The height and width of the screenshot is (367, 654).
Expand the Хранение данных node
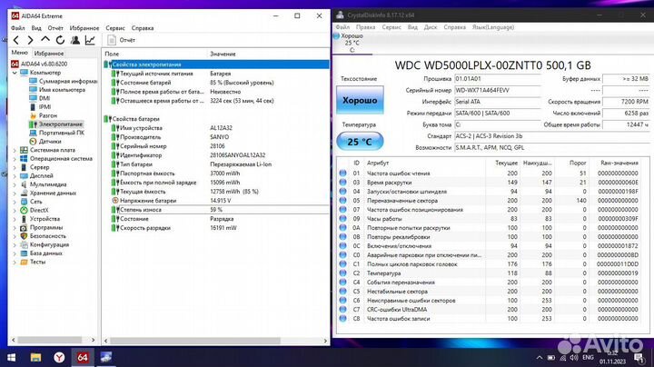[15, 193]
